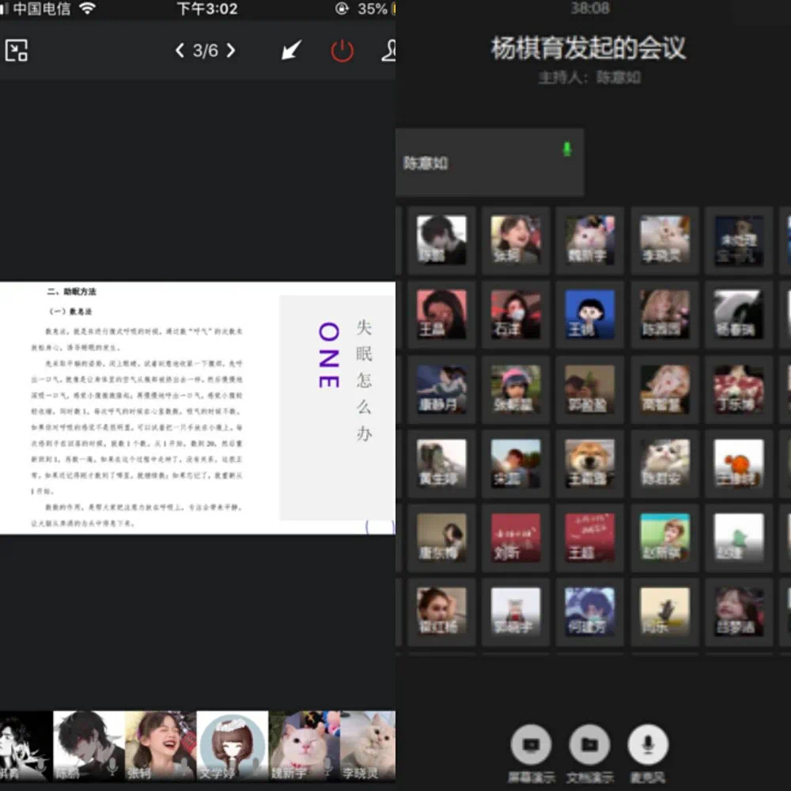The image size is (791, 791).
Task: Select 王晶 participant tile in grid
Action: pyautogui.click(x=441, y=314)
